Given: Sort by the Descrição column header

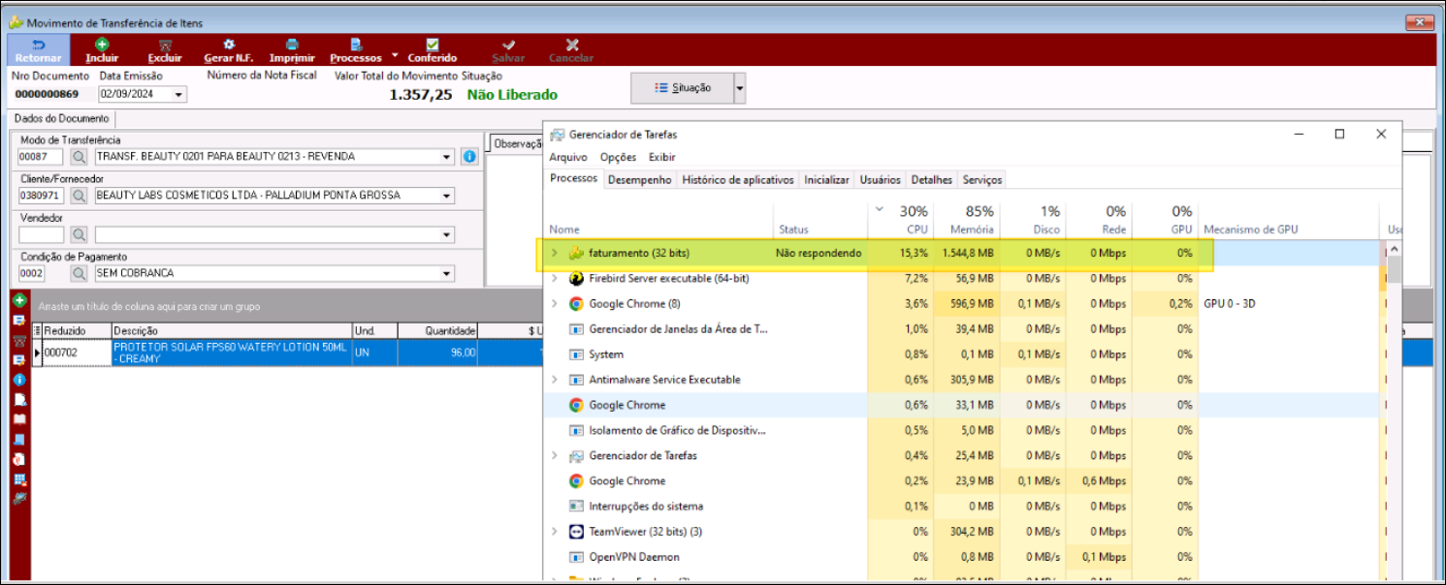Looking at the screenshot, I should 231,330.
